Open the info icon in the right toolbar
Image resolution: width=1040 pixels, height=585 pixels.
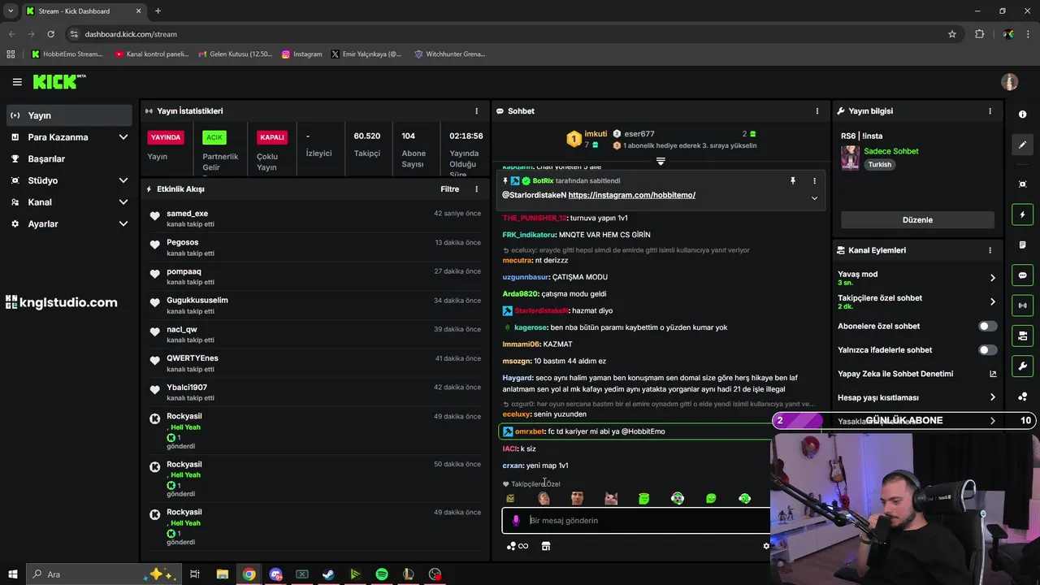click(1022, 115)
